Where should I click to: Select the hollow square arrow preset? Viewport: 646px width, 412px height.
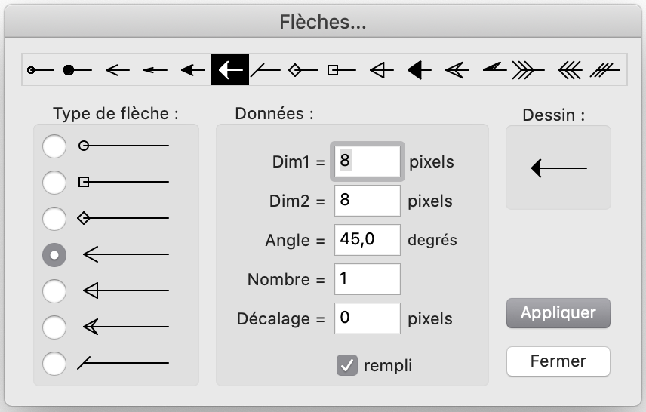(x=342, y=70)
